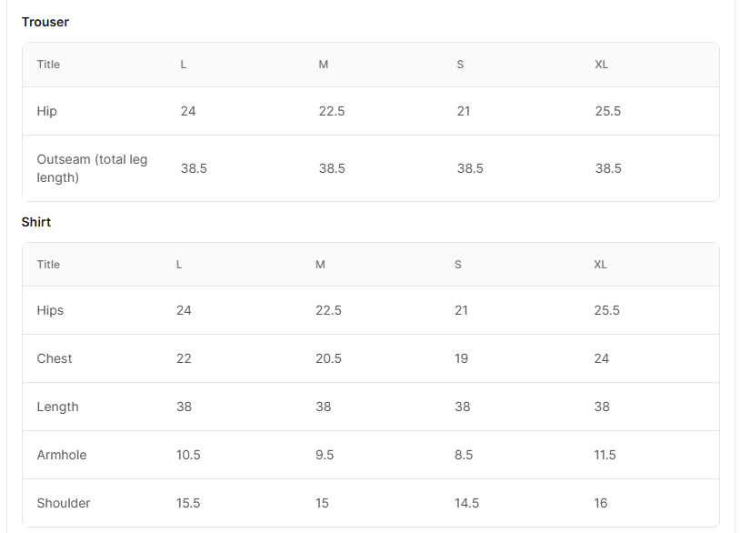Click the Shoulder row label
Image resolution: width=740 pixels, height=533 pixels.
click(x=64, y=503)
